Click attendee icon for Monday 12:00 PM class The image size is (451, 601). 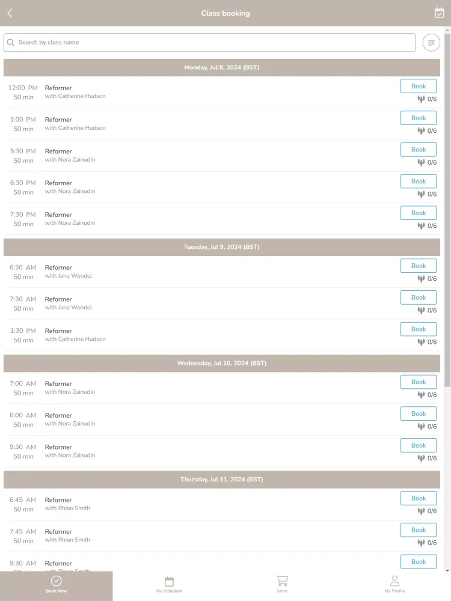(x=421, y=99)
